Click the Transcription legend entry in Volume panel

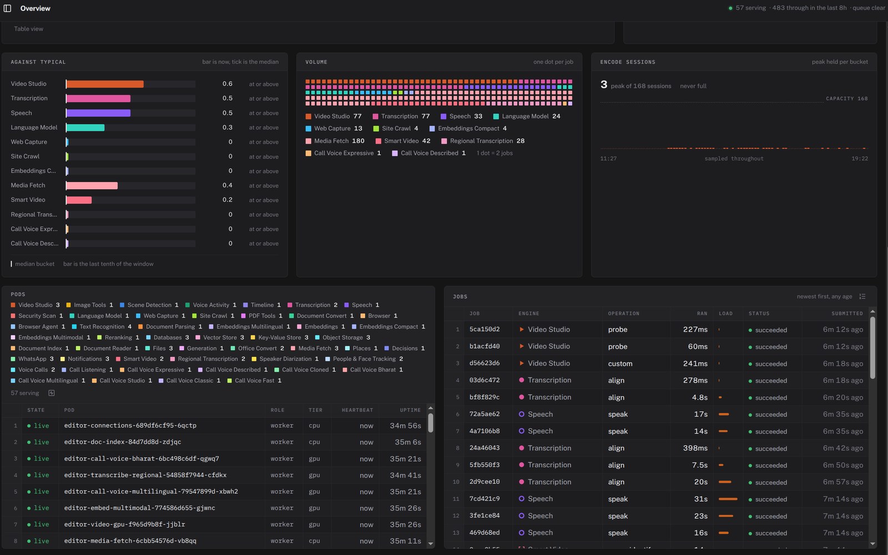[401, 117]
